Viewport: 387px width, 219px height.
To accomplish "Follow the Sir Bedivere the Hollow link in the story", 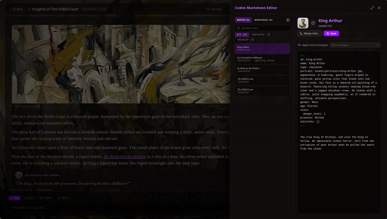I will pyautogui.click(x=125, y=156).
